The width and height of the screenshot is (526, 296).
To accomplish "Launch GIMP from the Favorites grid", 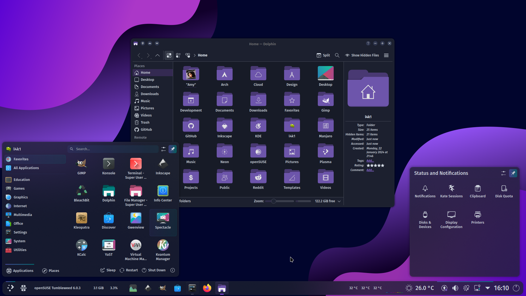I will [x=81, y=166].
